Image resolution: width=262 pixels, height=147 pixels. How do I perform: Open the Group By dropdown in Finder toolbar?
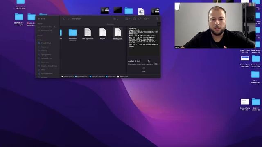pyautogui.click(x=128, y=19)
